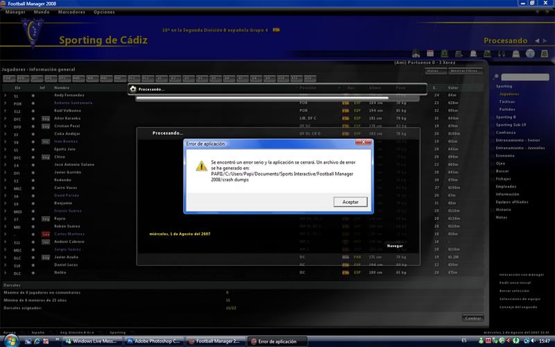This screenshot has height=347, width=555.
Task: Open the Marcadores menu
Action: point(71,12)
